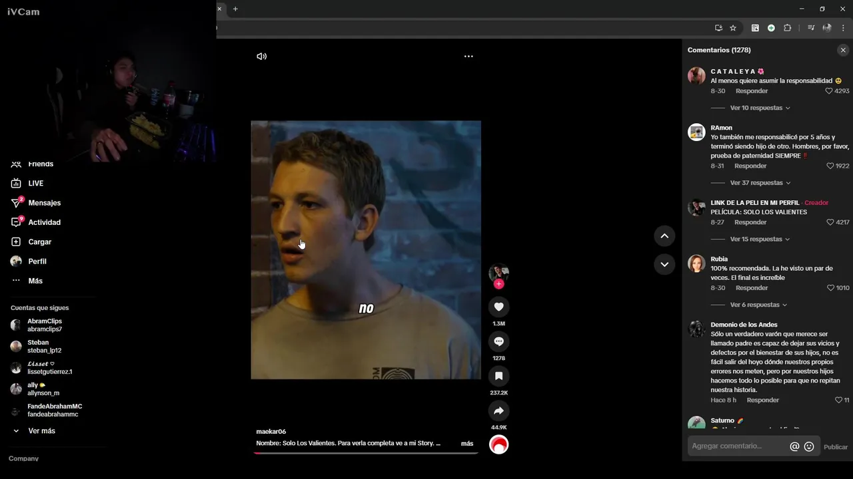
Task: Click Rubia's profile picture
Action: pyautogui.click(x=696, y=263)
